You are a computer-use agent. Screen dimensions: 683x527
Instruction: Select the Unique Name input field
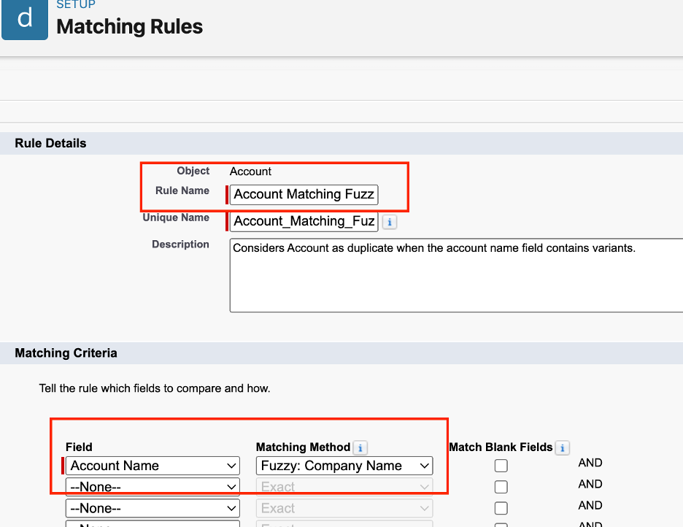point(304,221)
